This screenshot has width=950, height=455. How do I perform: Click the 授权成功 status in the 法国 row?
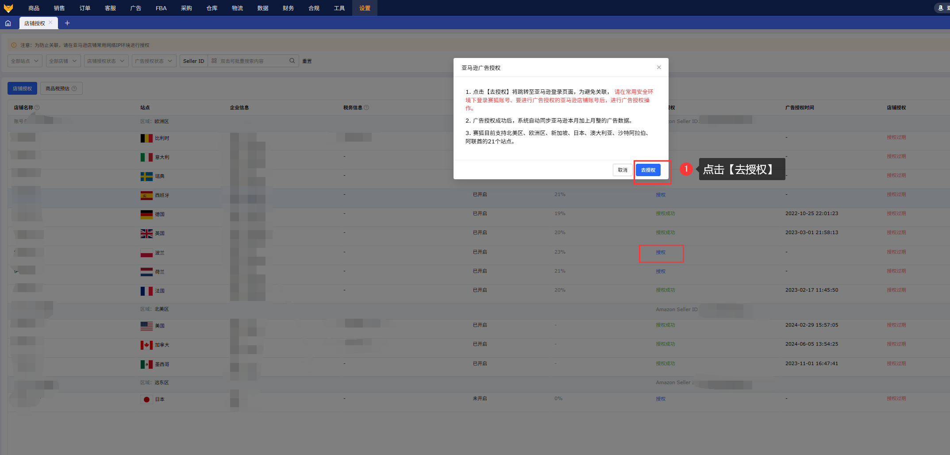click(665, 290)
